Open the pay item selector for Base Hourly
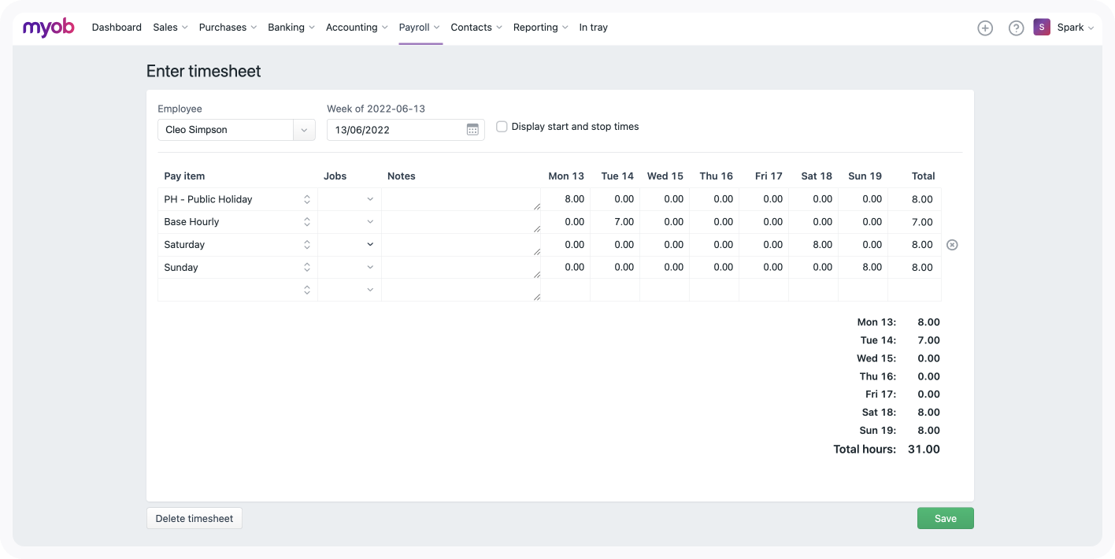Image resolution: width=1115 pixels, height=559 pixels. [x=308, y=221]
